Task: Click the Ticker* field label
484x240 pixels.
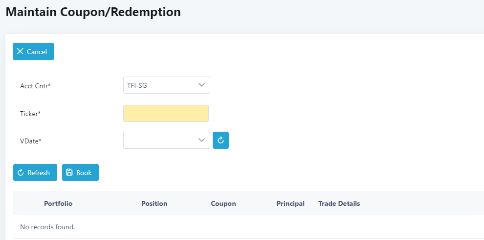Action: click(x=30, y=114)
